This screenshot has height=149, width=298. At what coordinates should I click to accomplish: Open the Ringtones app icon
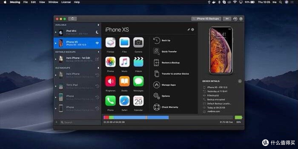pyautogui.click(x=110, y=81)
